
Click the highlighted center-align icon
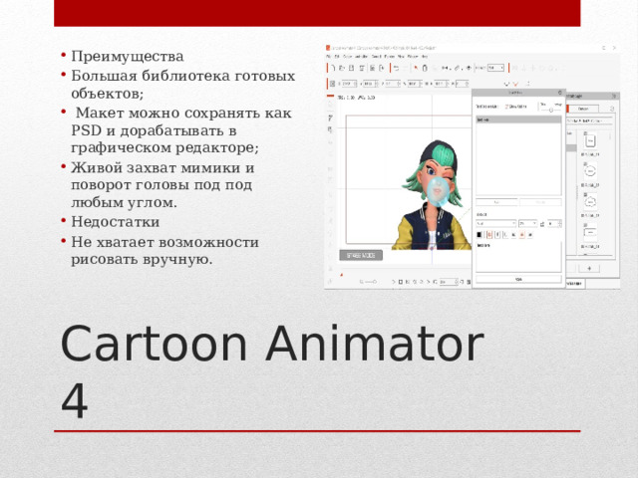[522, 235]
